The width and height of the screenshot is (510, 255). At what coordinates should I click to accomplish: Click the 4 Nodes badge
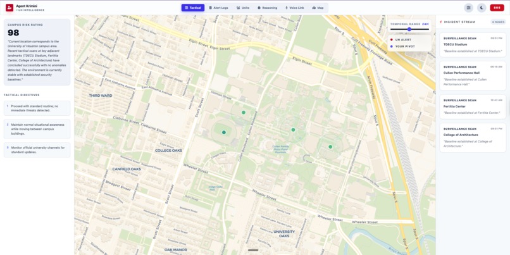(498, 22)
